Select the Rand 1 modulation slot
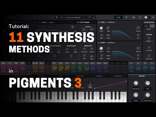156x117 pixels. coord(93,68)
